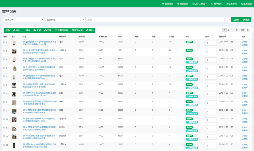Click 复制 copy for product 13
254x151 pixels.
click(245, 148)
